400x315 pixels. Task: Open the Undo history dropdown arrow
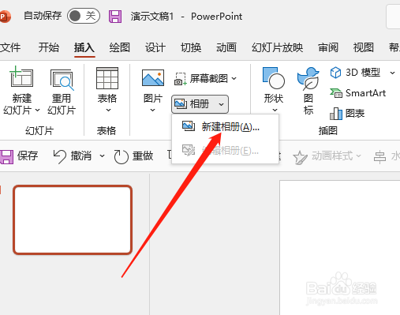(x=102, y=156)
